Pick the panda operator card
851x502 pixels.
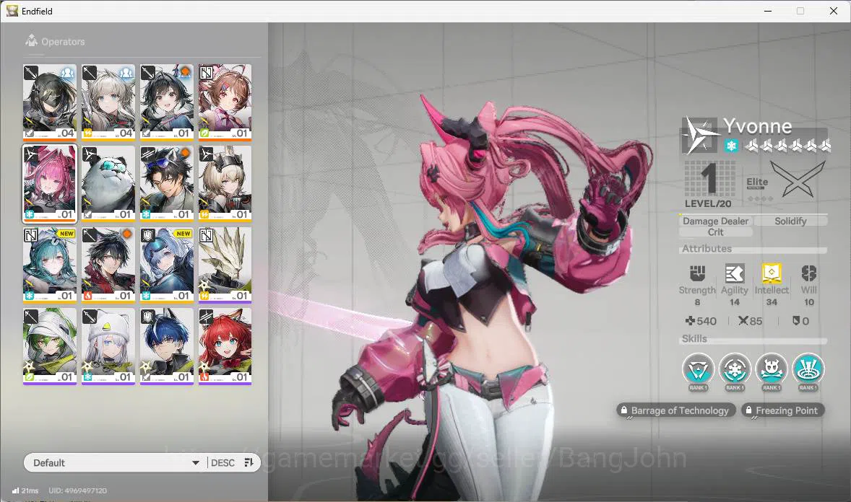click(x=108, y=184)
